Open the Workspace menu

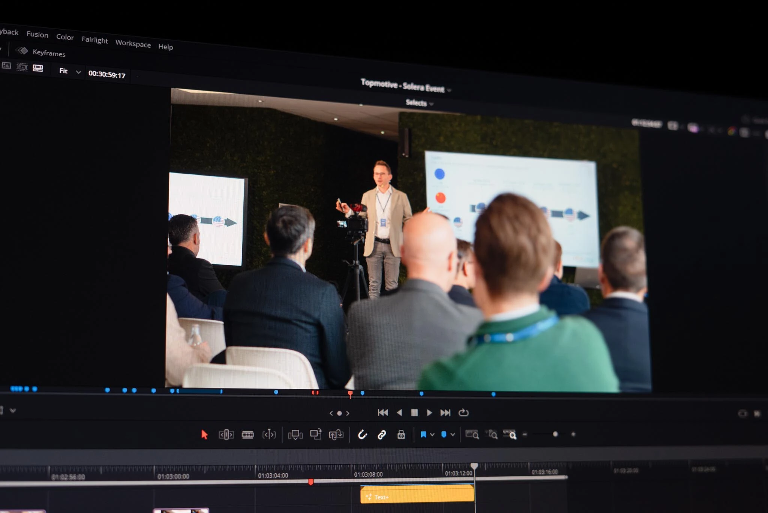(133, 43)
